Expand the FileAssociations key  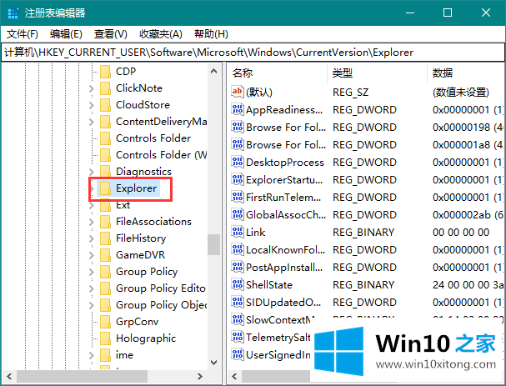click(x=92, y=222)
